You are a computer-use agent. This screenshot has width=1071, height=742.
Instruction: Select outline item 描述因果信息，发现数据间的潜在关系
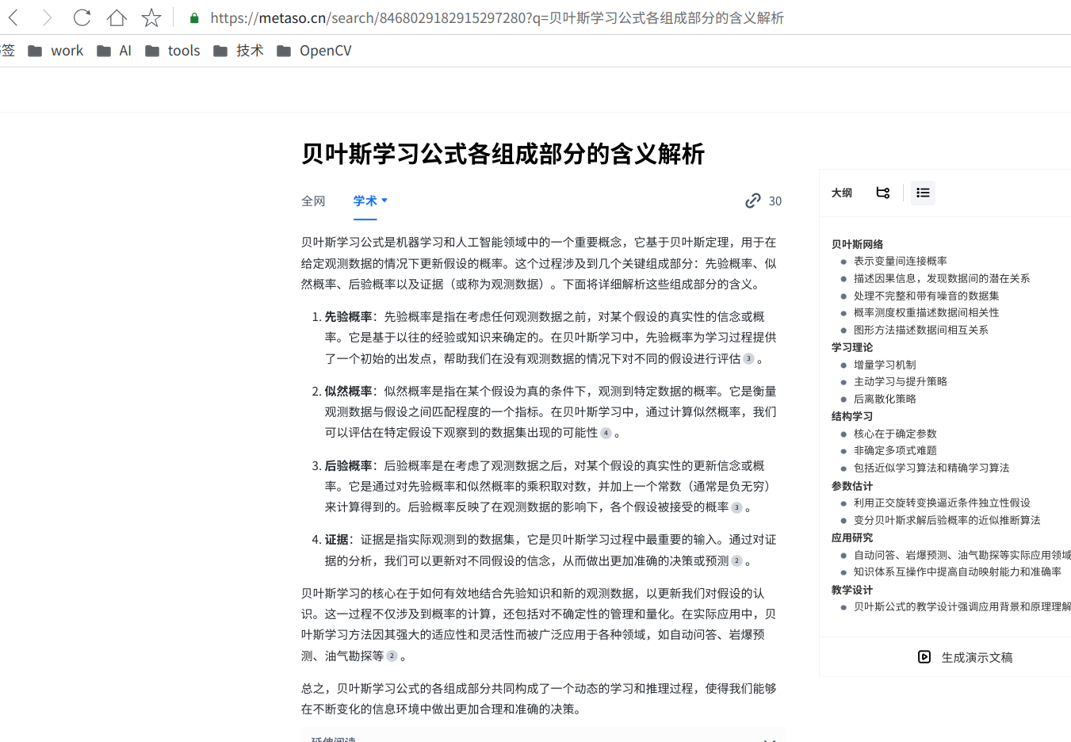coord(942,278)
